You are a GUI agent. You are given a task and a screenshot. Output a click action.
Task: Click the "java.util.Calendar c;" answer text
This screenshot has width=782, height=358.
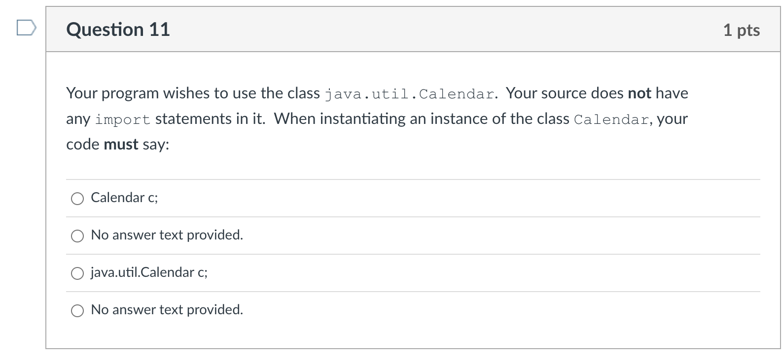click(149, 272)
